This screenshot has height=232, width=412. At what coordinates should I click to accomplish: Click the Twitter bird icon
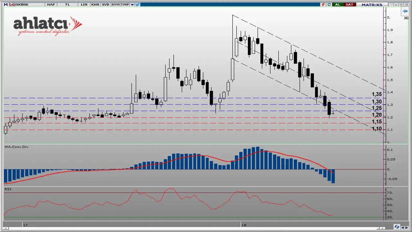pos(137,5)
